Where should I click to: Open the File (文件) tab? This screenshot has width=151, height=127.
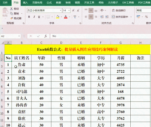tap(5, 3)
